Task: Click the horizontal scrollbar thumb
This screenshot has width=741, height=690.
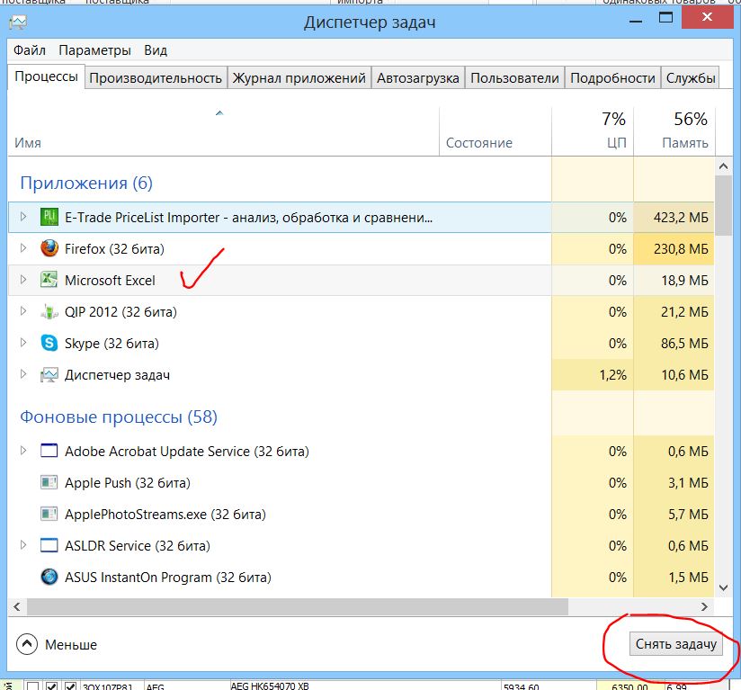Action: point(298,606)
